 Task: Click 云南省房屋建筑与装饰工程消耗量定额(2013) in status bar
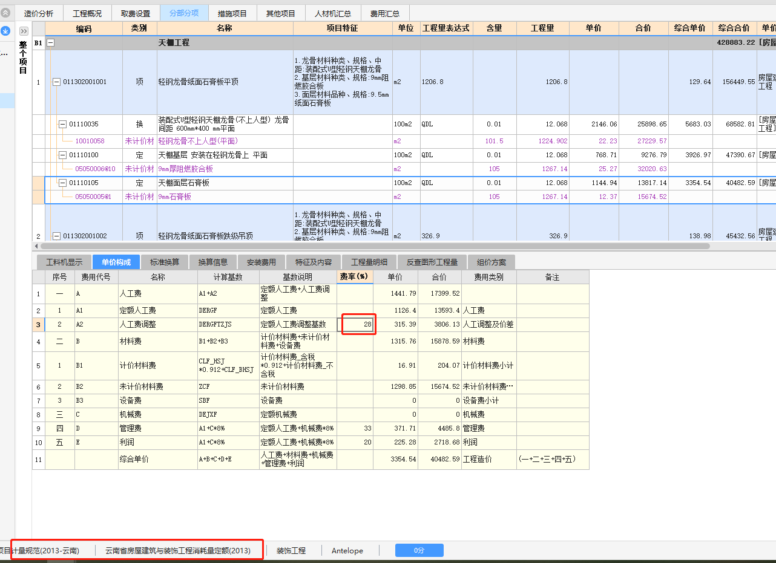click(x=178, y=550)
